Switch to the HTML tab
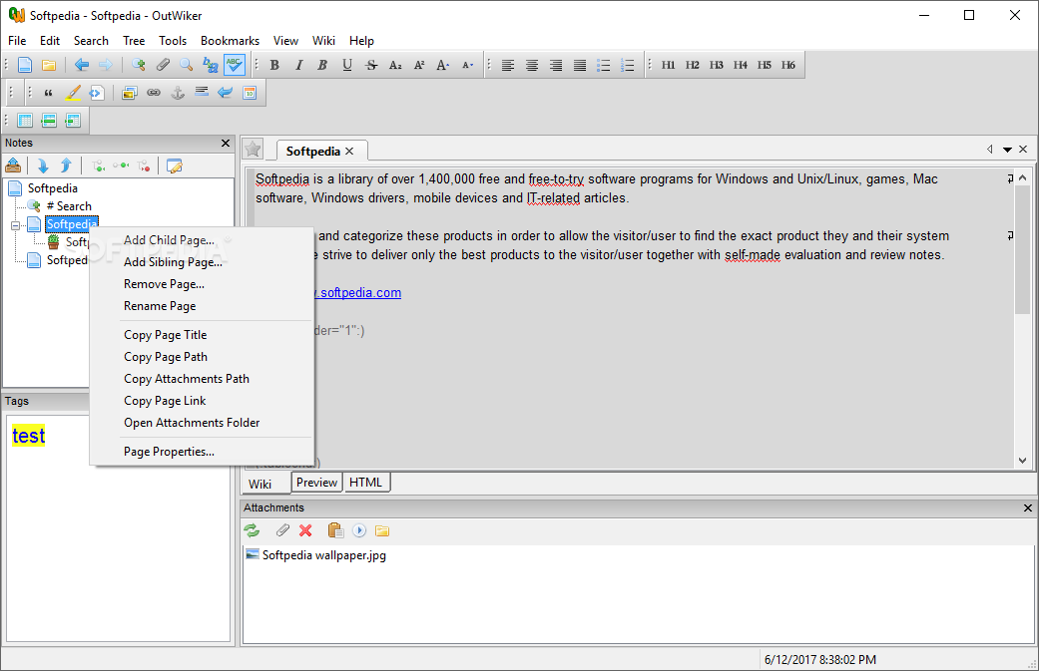The width and height of the screenshot is (1039, 671). tap(365, 483)
